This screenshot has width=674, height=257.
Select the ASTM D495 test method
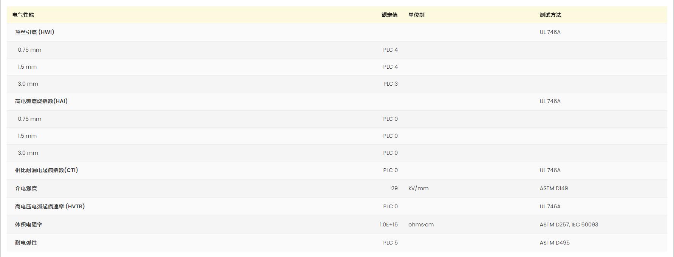pos(554,243)
